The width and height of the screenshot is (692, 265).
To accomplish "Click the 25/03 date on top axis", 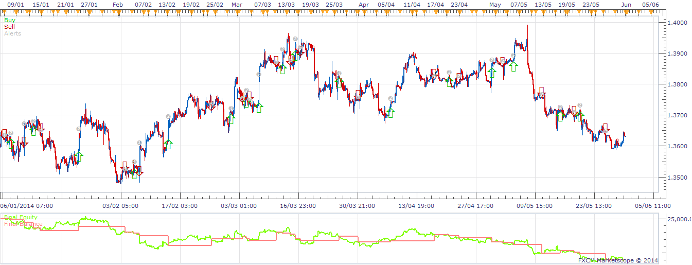I will pos(334,4).
